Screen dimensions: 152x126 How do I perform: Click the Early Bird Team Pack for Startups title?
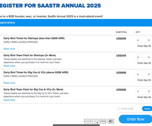pos(30,55)
